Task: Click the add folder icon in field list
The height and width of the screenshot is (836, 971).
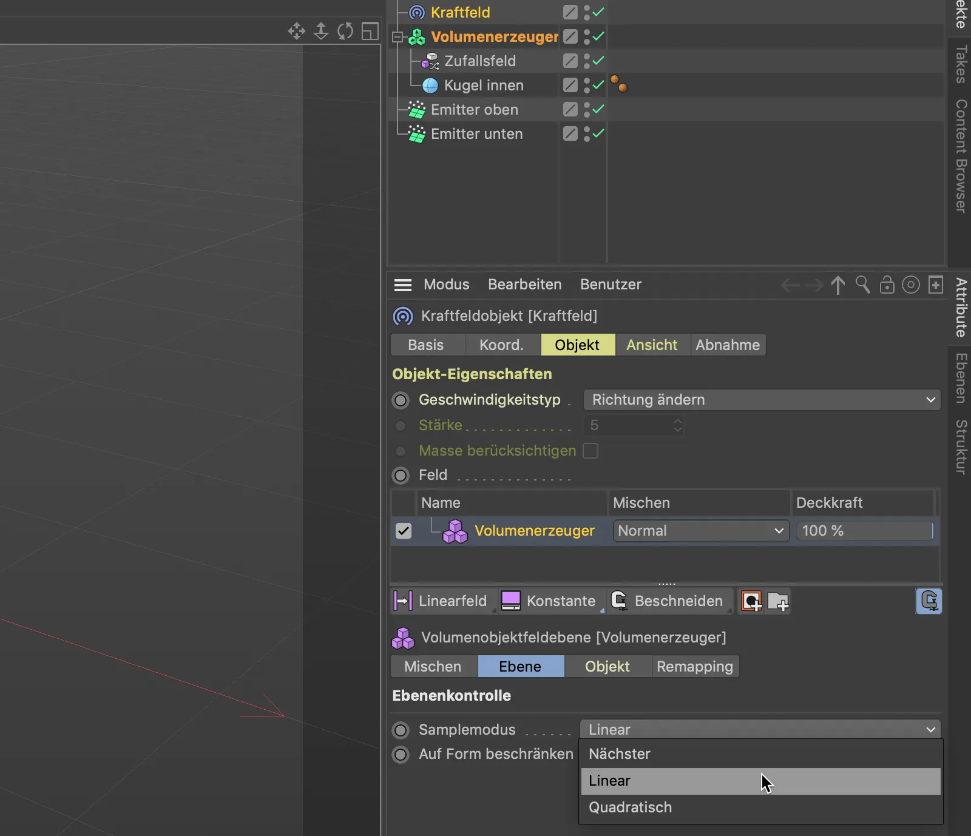Action: (x=778, y=601)
